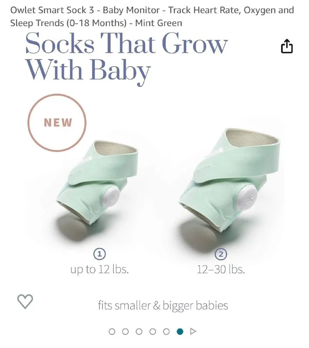This screenshot has height=348, width=309.
Task: Click the active sixth carousel dot
Action: point(180,331)
